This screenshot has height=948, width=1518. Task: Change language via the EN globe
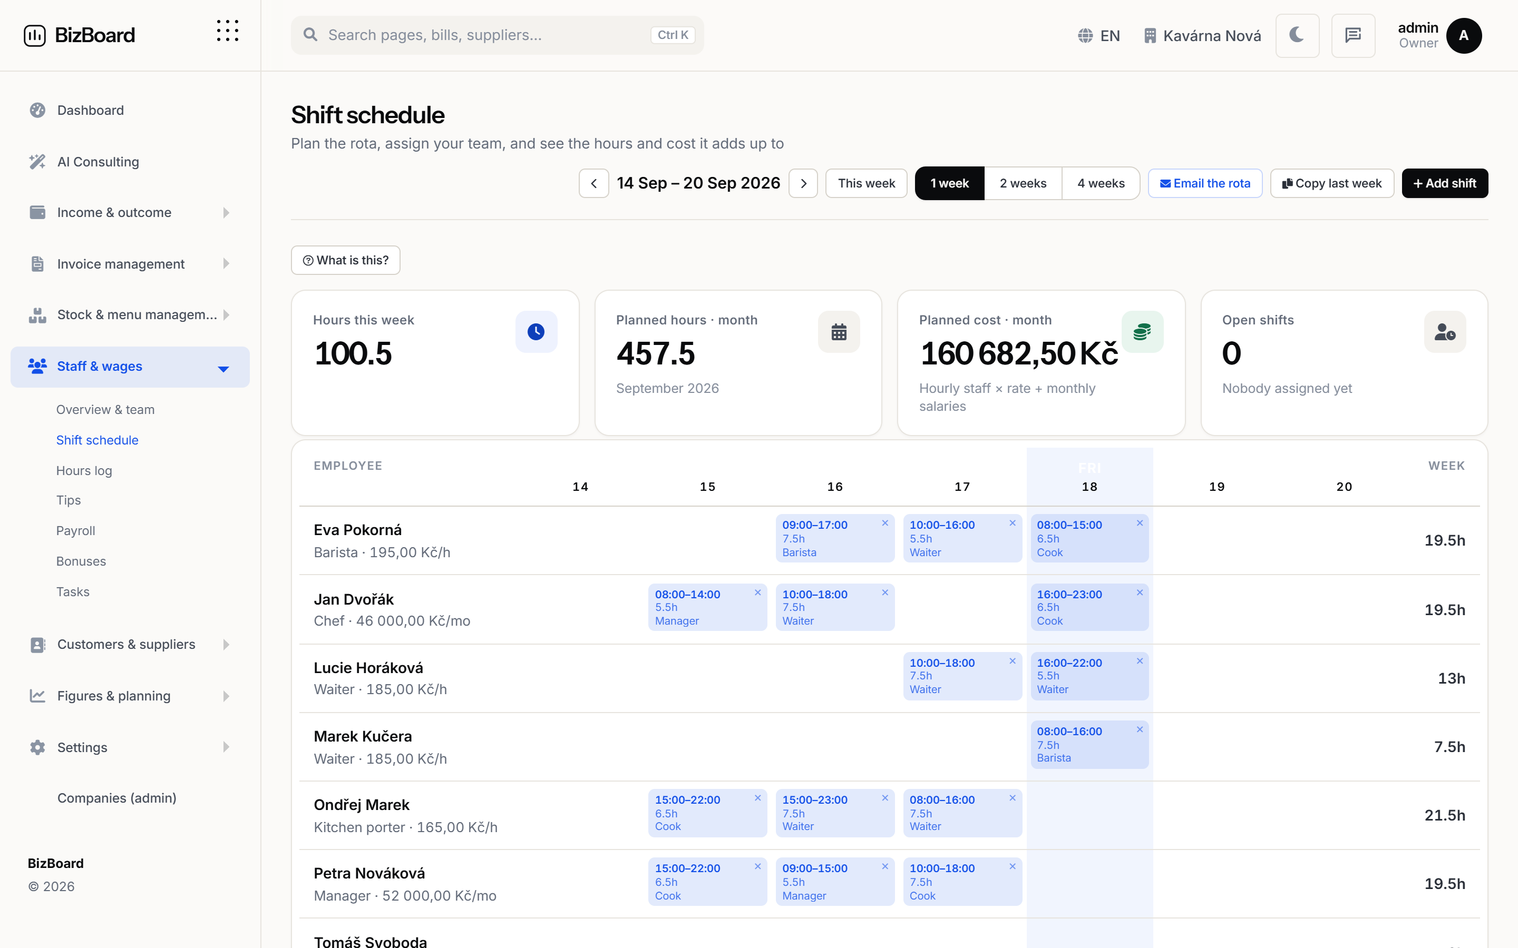[x=1099, y=36]
